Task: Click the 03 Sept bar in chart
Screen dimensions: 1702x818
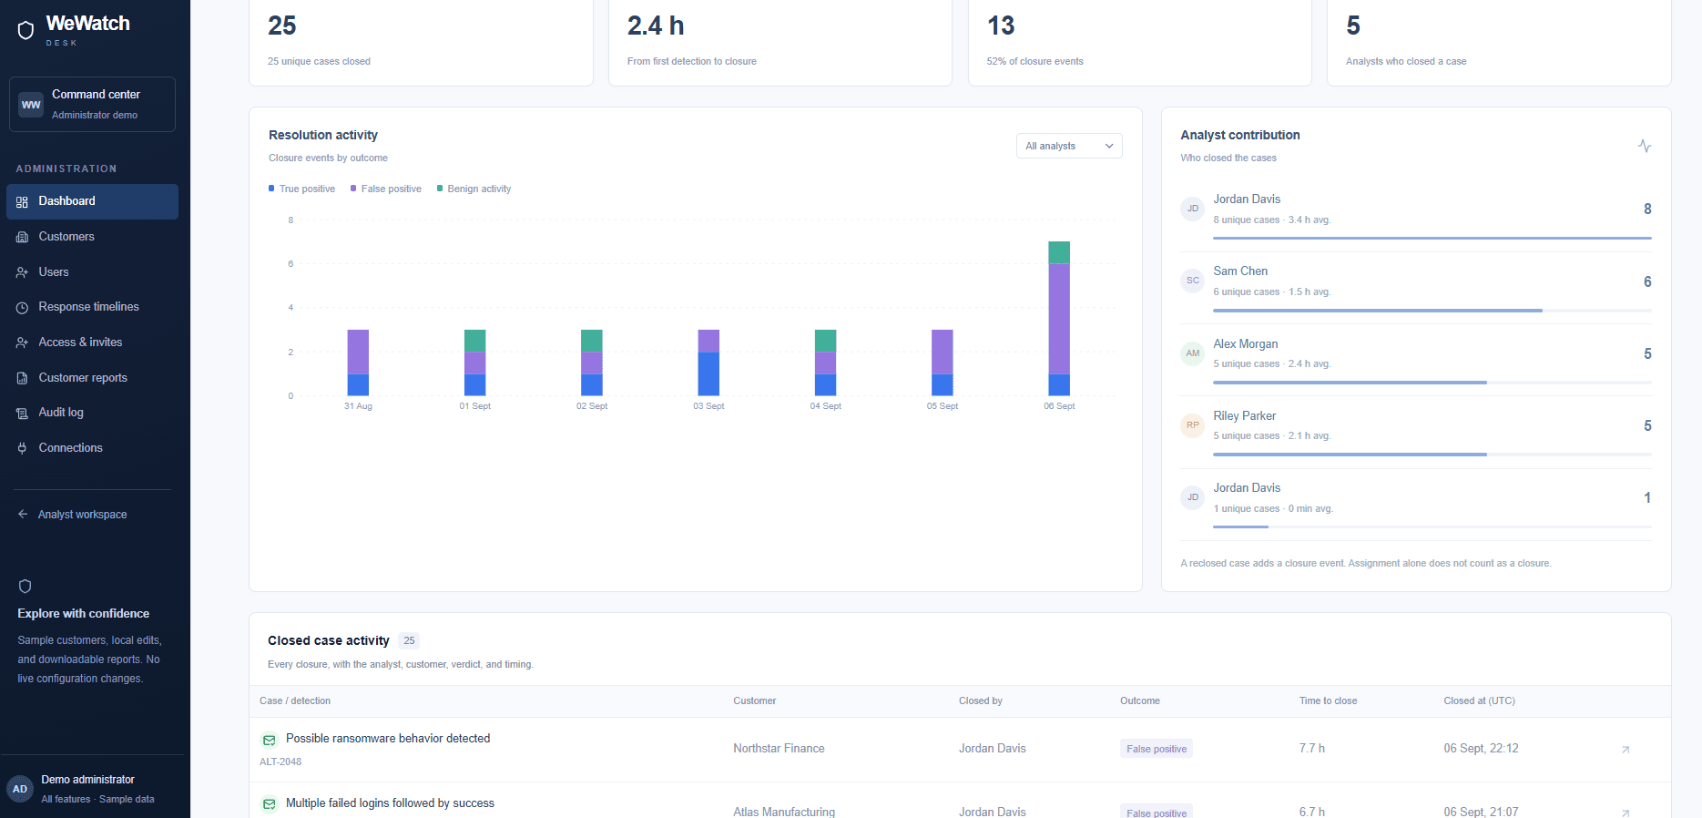Action: pyautogui.click(x=708, y=363)
